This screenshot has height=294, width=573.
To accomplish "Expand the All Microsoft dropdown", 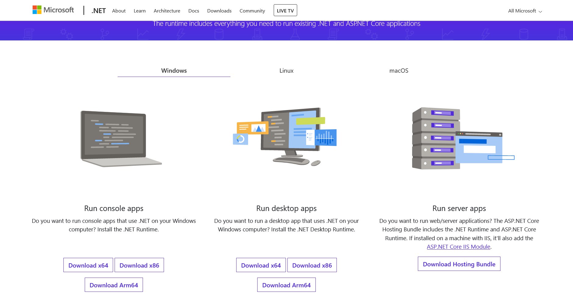I will (525, 11).
